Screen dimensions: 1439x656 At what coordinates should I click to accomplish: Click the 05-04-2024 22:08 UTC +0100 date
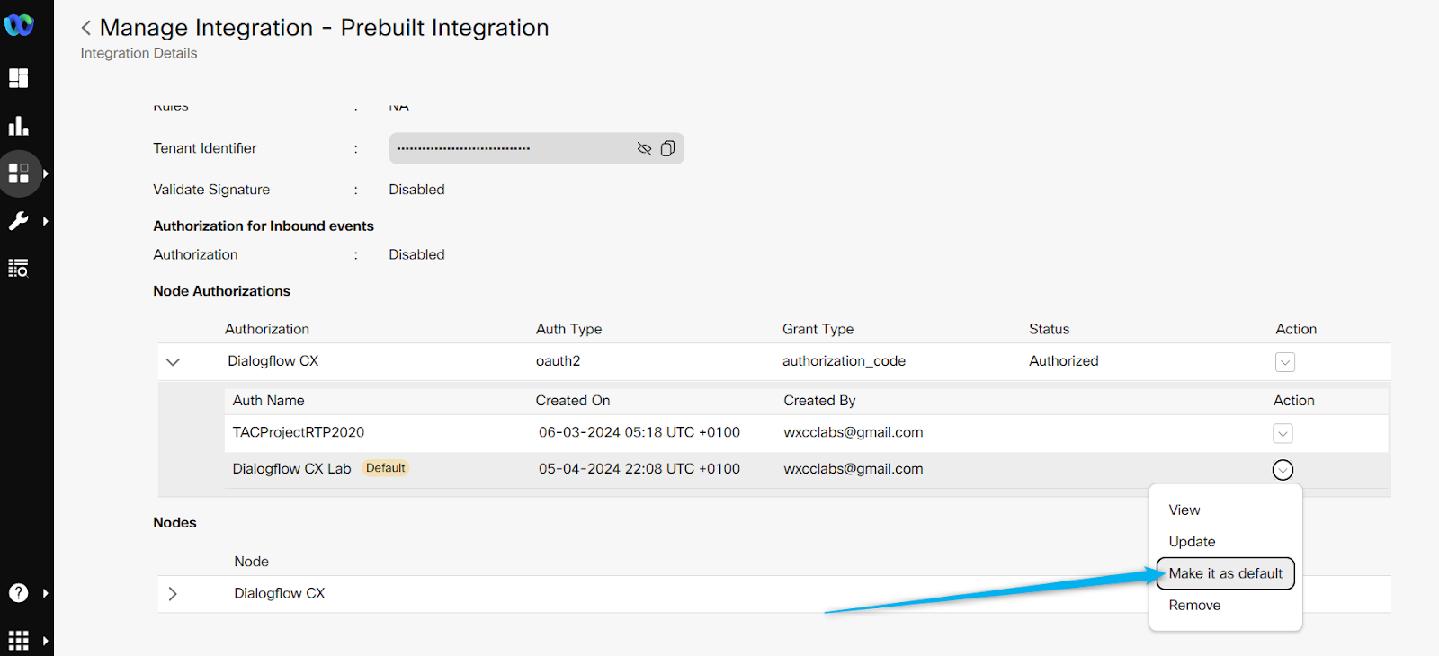tap(639, 469)
